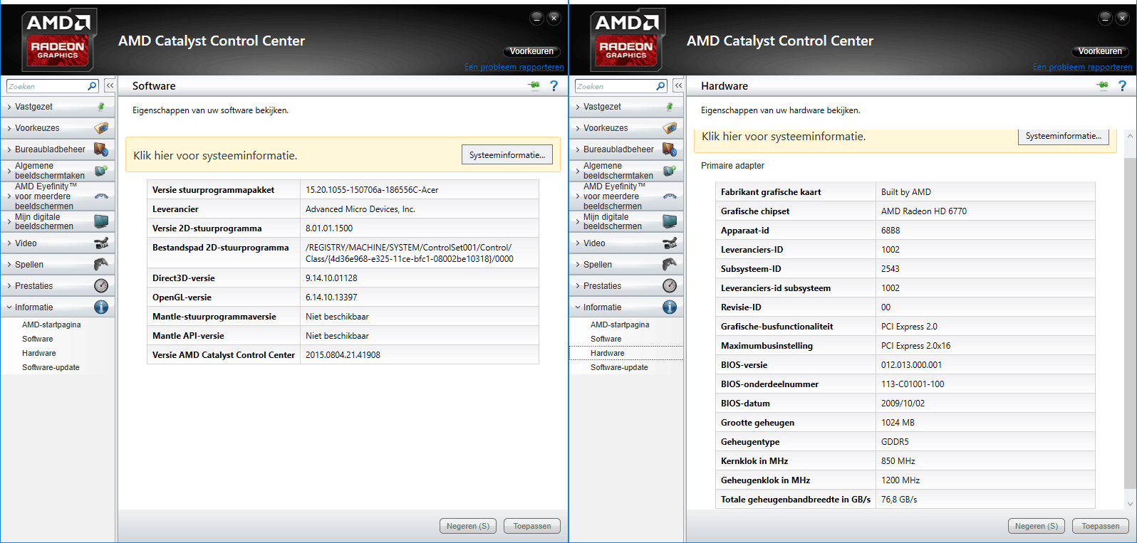Click scrollbar down arrow on the Hardware page
This screenshot has width=1137, height=543.
click(x=1130, y=504)
